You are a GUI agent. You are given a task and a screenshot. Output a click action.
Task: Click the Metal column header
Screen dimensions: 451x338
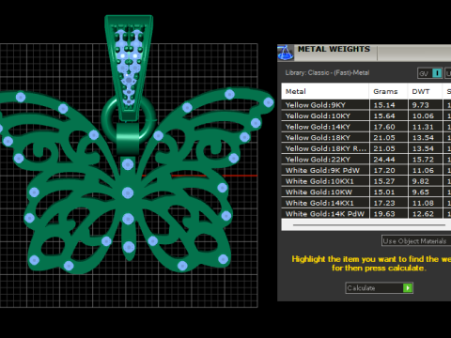[325, 91]
